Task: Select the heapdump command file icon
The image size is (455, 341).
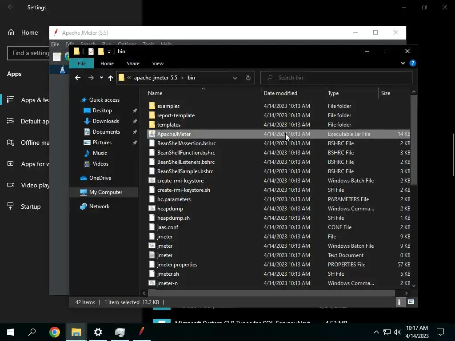Action: 152,208
